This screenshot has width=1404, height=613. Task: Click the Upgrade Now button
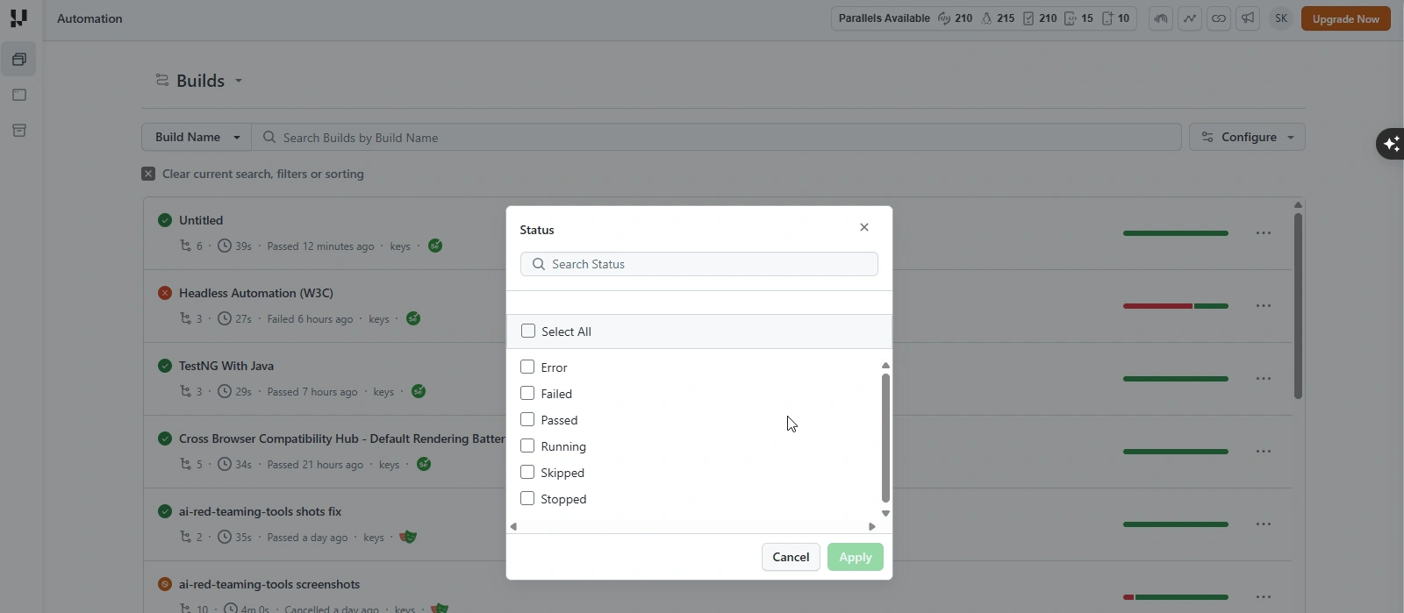1345,18
